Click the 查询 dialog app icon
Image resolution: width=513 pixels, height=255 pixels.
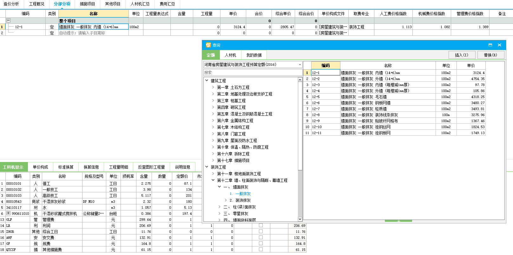click(208, 45)
